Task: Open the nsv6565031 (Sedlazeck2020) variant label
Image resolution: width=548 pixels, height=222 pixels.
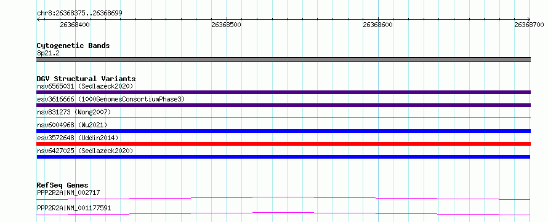Action: [x=84, y=86]
